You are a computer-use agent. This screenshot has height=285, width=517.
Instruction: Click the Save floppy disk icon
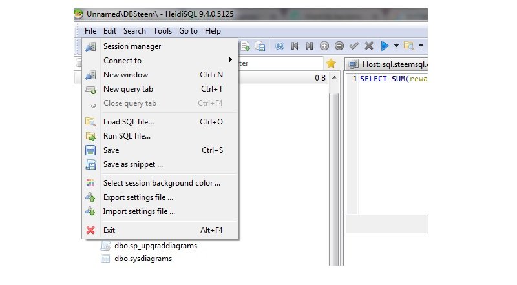tap(90, 150)
